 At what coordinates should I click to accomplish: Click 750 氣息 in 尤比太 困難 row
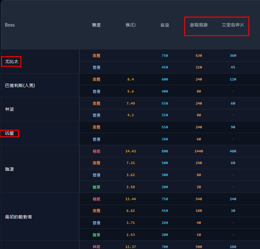point(165,56)
